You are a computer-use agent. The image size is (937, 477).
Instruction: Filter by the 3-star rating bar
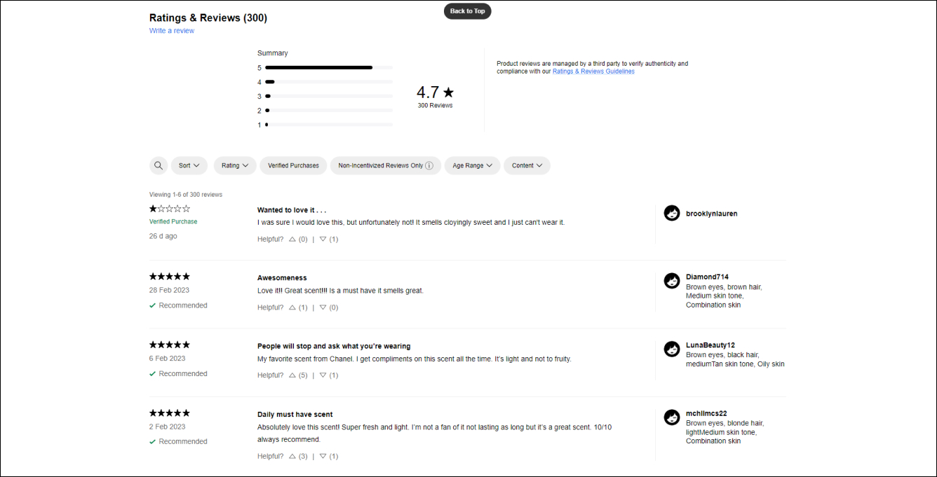point(329,96)
